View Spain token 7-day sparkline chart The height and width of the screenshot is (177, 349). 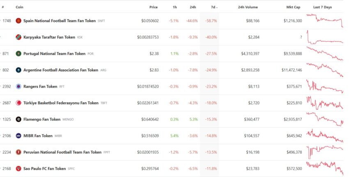tap(324, 21)
